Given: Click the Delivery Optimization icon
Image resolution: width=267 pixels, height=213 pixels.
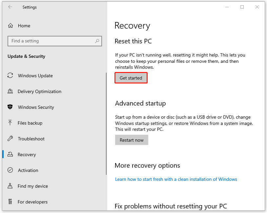Looking at the screenshot, I should coord(10,91).
